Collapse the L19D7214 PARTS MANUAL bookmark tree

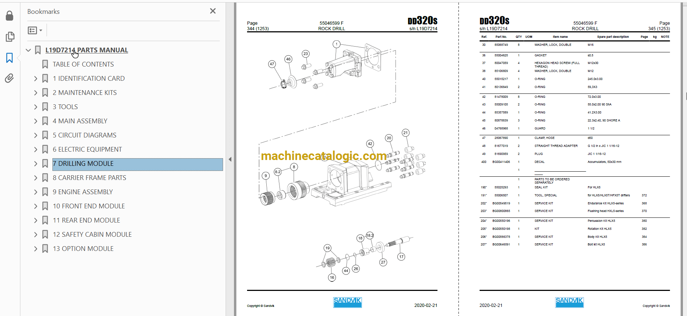(x=28, y=50)
